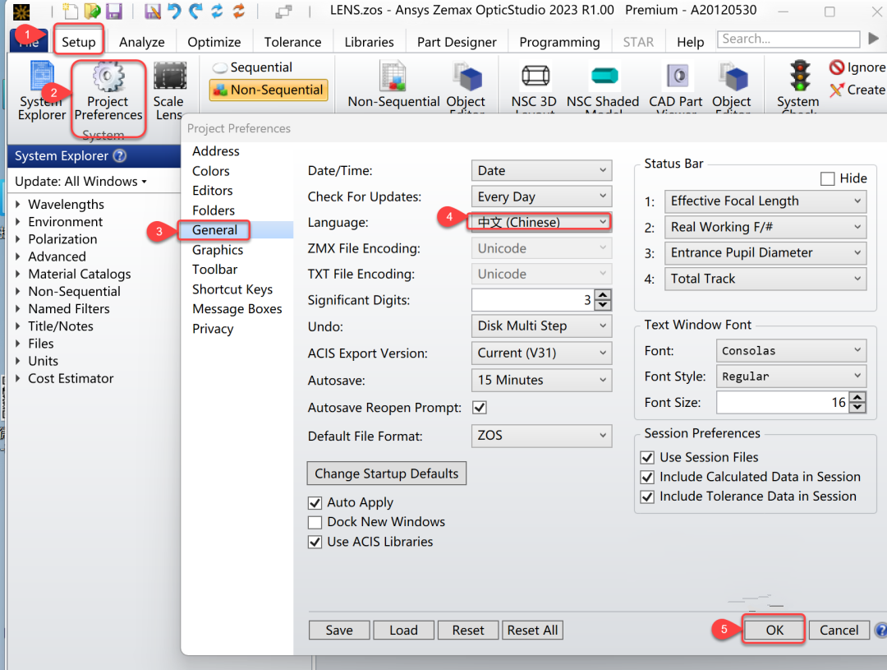Screen dimensions: 887x670
Task: Open the Date/Time dropdown
Action: tap(541, 170)
